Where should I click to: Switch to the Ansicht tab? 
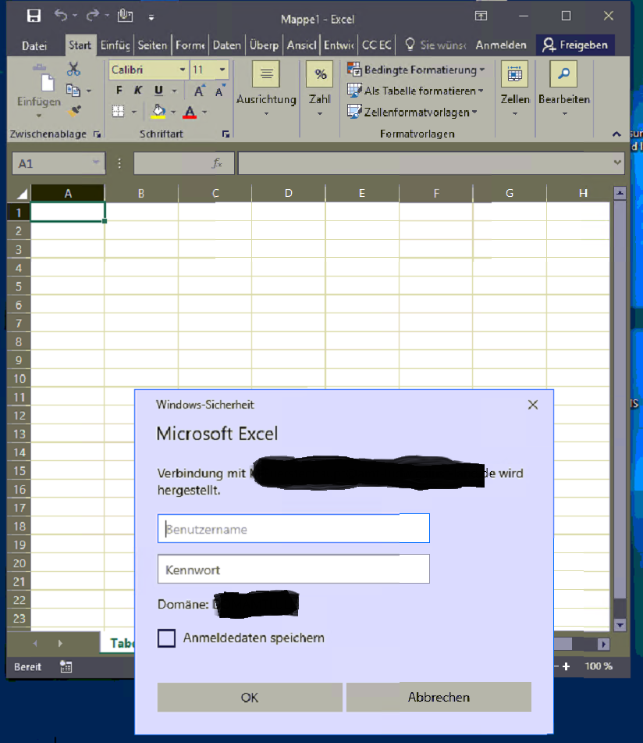[301, 45]
